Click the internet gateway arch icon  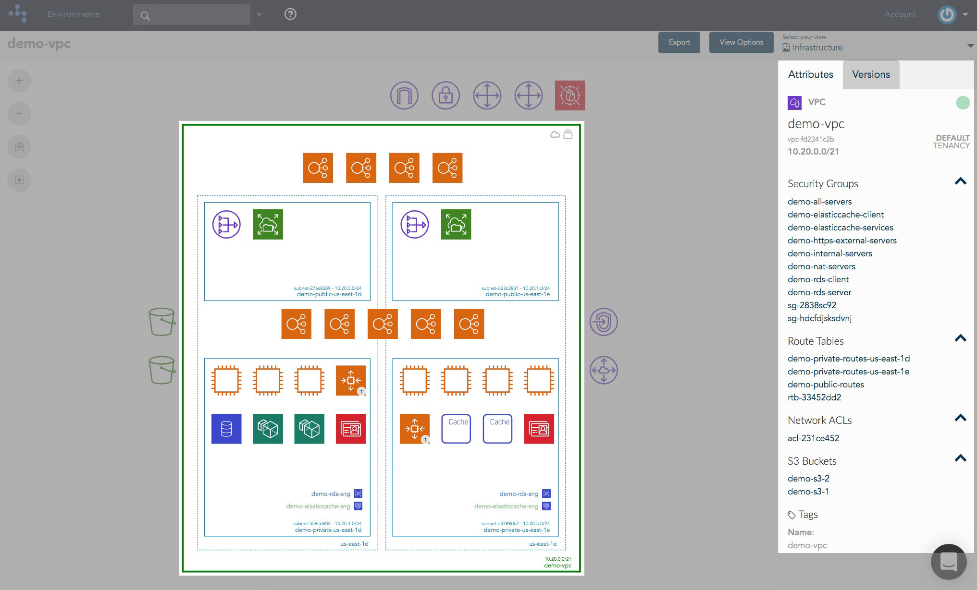pyautogui.click(x=404, y=95)
